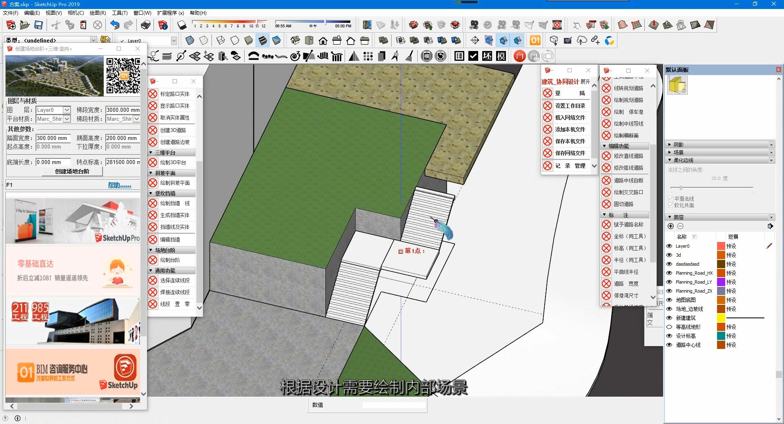Collapse the 场地台阶 group
784x424 pixels.
[x=151, y=250]
